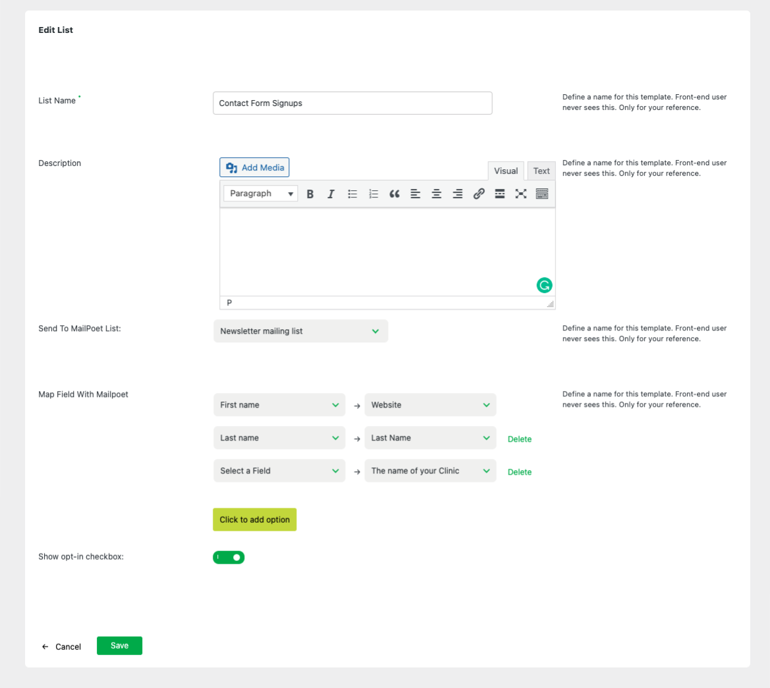This screenshot has width=770, height=688.
Task: Open the First name field dropdown
Action: 279,405
